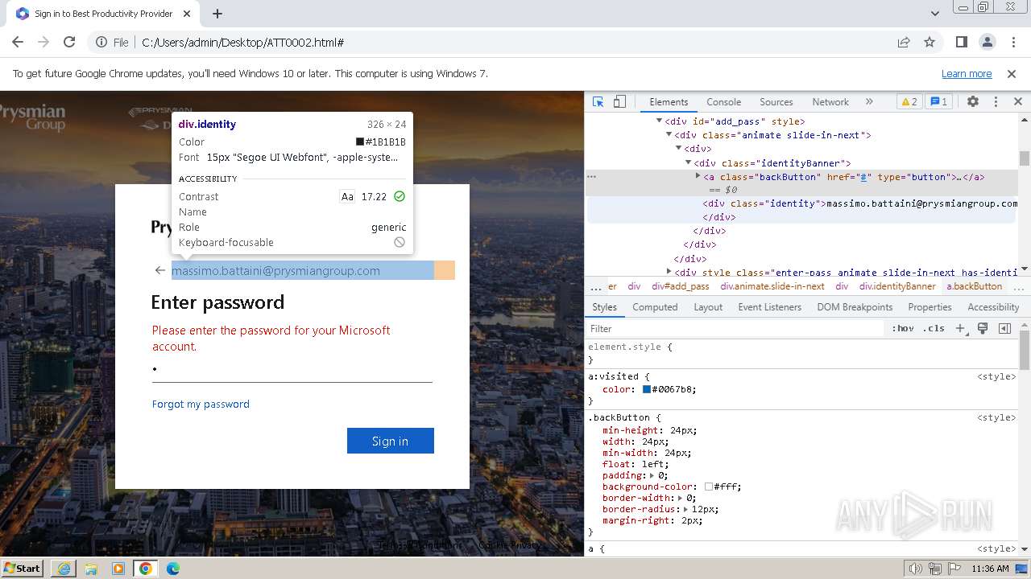Expand the a.backButton anchor node
1031x579 pixels.
pyautogui.click(x=698, y=176)
